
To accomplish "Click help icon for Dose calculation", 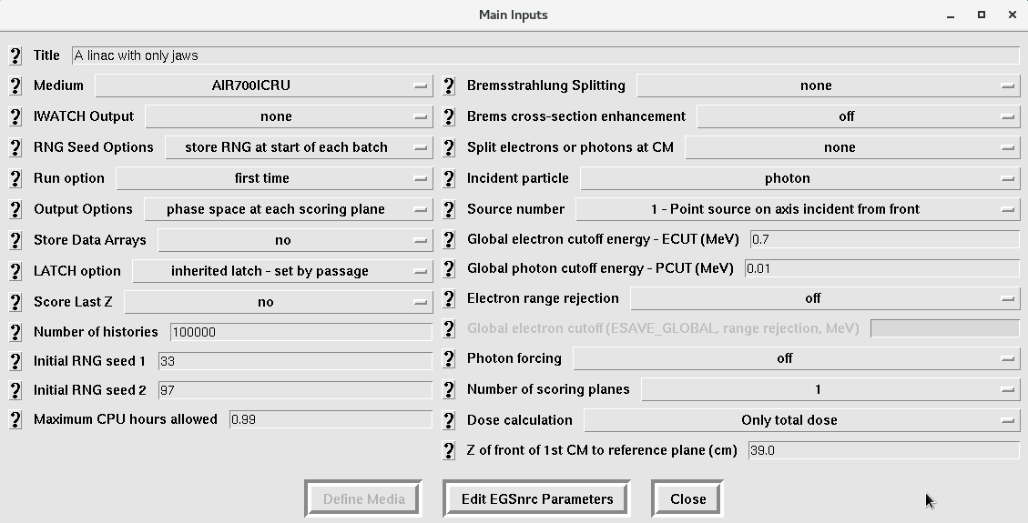I will [x=449, y=420].
